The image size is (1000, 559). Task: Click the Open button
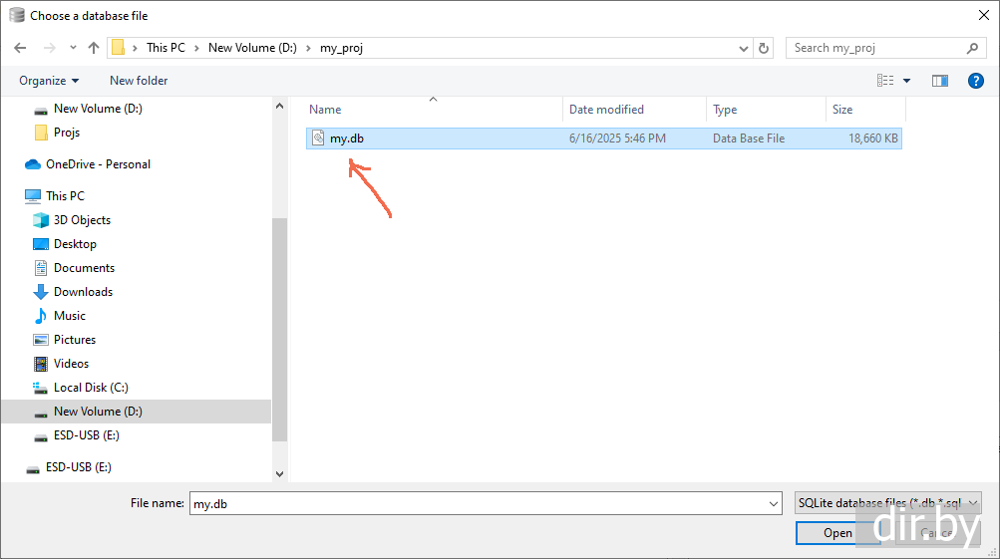point(837,533)
